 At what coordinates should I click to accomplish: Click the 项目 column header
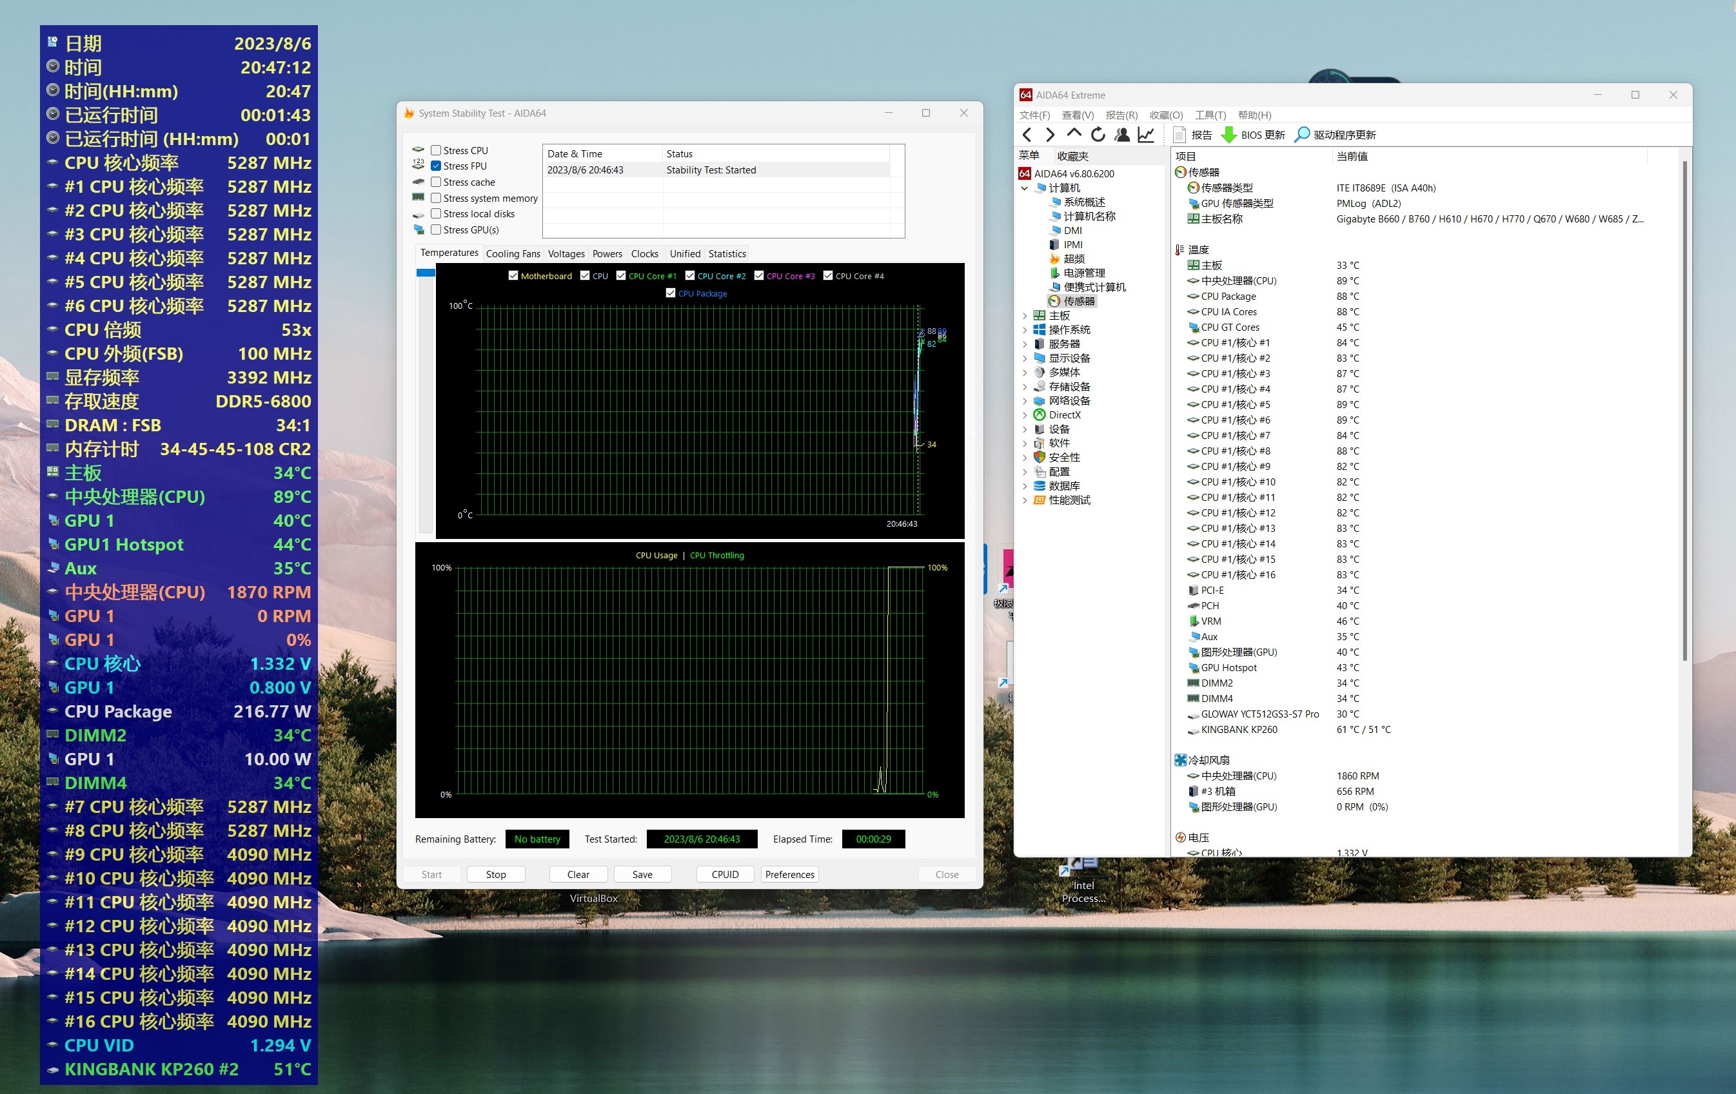tap(1185, 157)
